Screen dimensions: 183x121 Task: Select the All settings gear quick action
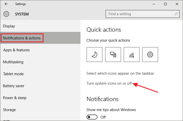click(150, 54)
